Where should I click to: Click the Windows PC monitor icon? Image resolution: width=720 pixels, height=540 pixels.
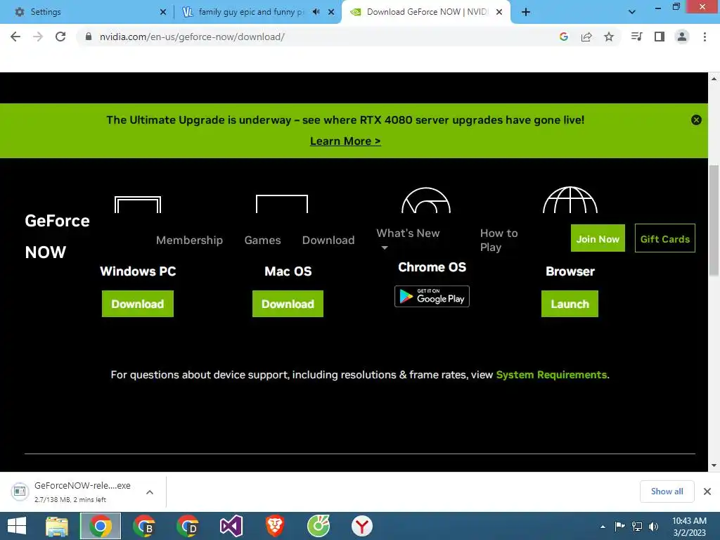click(138, 205)
